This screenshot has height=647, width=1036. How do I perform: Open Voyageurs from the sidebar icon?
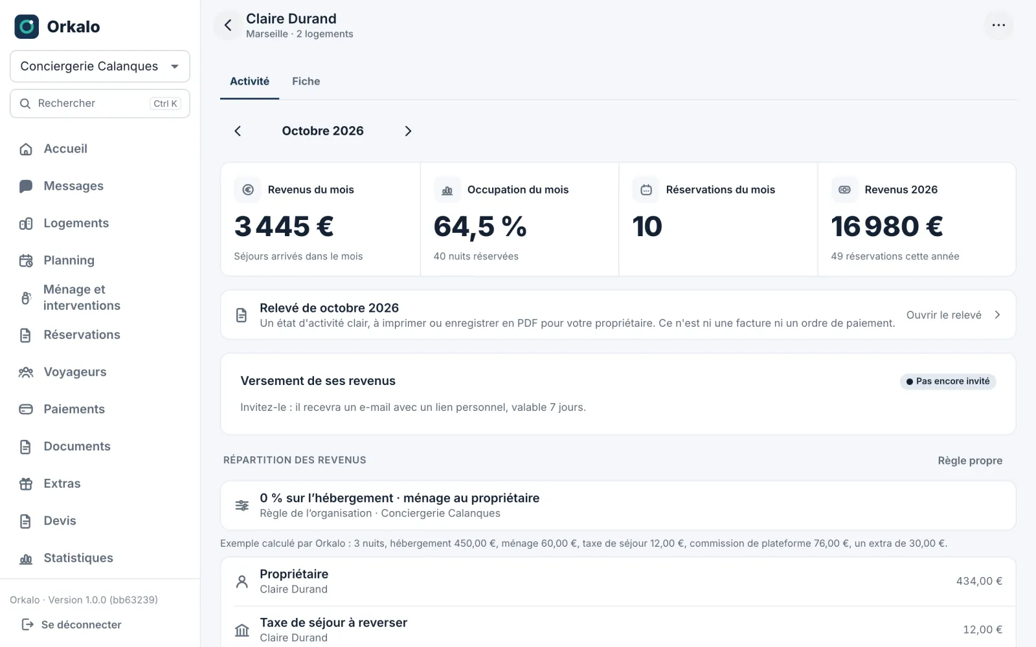[x=26, y=372]
